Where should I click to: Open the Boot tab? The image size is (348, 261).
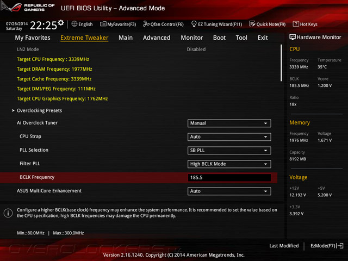point(219,38)
